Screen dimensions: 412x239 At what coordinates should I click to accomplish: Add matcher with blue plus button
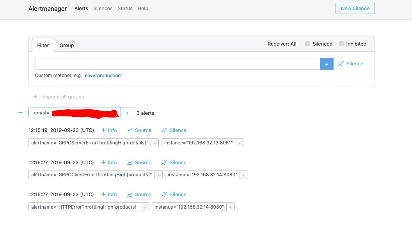pos(327,64)
